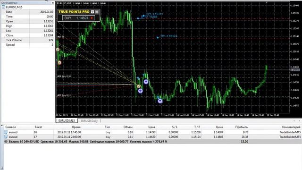The image size is (302, 170).
Task: Click the TP1 1.15288 take-profit label
Action: point(149,17)
